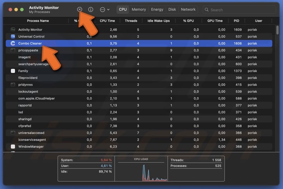Click the Idle percentage 89,74 %

[105, 172]
